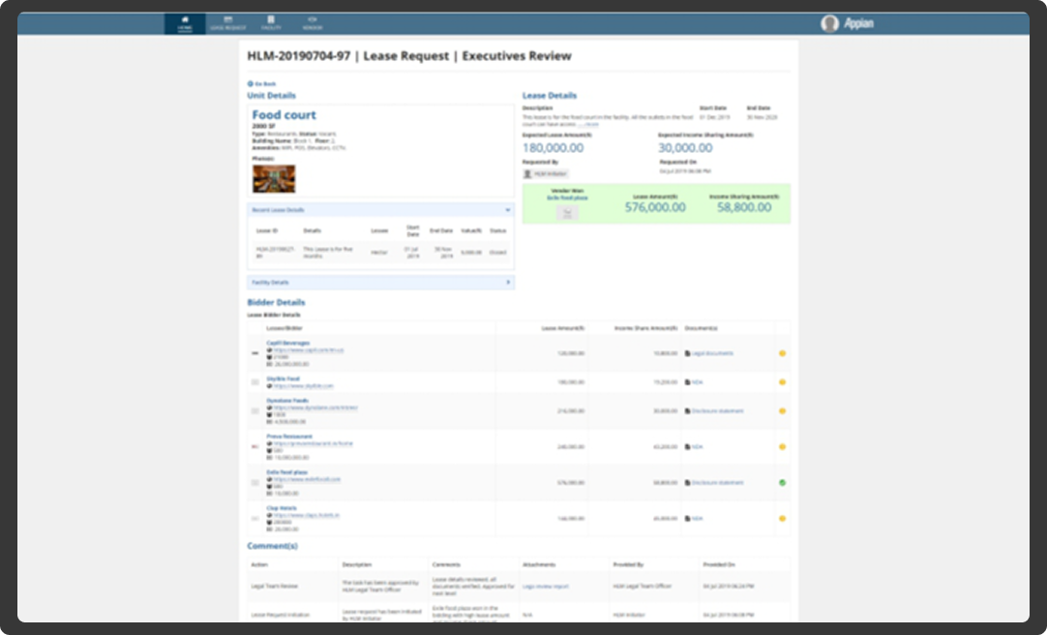Expand the Facility Details section
This screenshot has width=1047, height=635.
click(508, 284)
